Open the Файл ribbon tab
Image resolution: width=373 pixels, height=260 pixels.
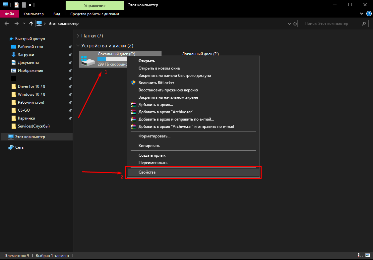point(10,14)
